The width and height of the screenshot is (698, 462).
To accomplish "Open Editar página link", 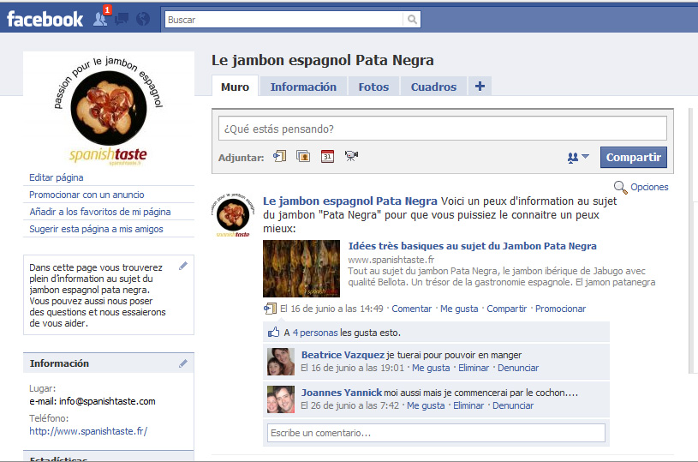I will [56, 177].
